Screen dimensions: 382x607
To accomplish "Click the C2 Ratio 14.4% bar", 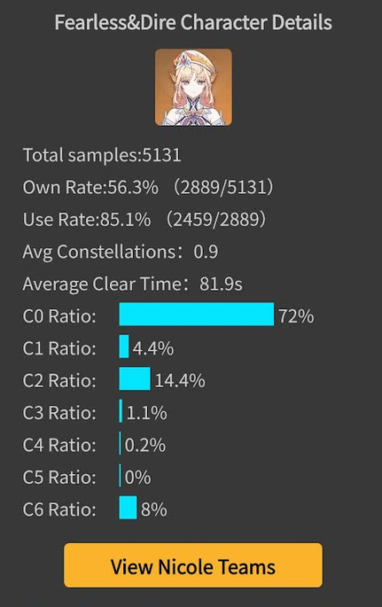I will pos(135,378).
